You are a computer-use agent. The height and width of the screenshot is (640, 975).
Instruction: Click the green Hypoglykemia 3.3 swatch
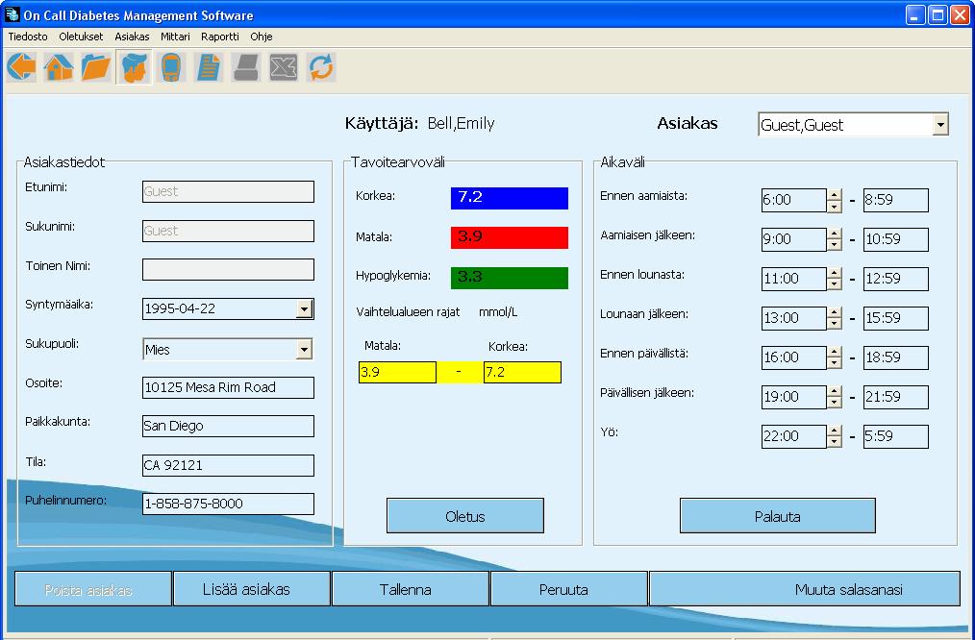coord(510,278)
